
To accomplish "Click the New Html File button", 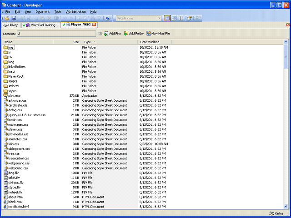I will point(158,34).
